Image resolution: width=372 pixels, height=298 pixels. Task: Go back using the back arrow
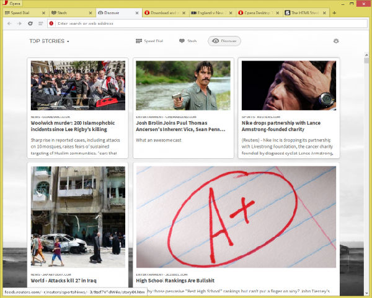coord(9,23)
